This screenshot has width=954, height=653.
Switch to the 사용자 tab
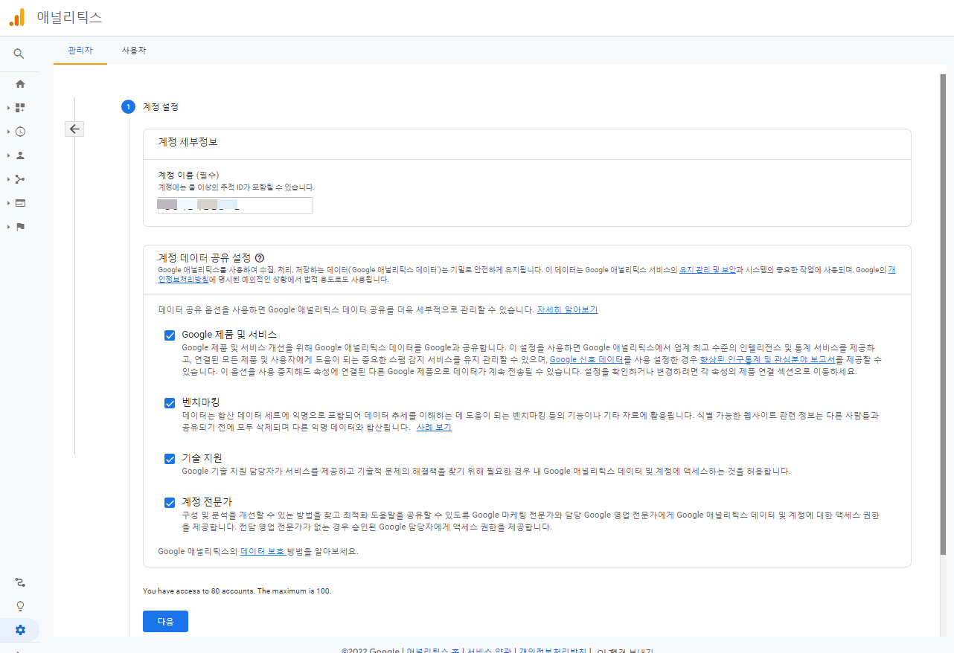pyautogui.click(x=133, y=51)
